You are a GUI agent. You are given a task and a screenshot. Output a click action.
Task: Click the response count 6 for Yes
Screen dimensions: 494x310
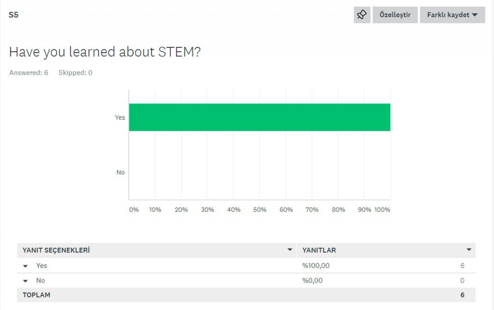[462, 266]
